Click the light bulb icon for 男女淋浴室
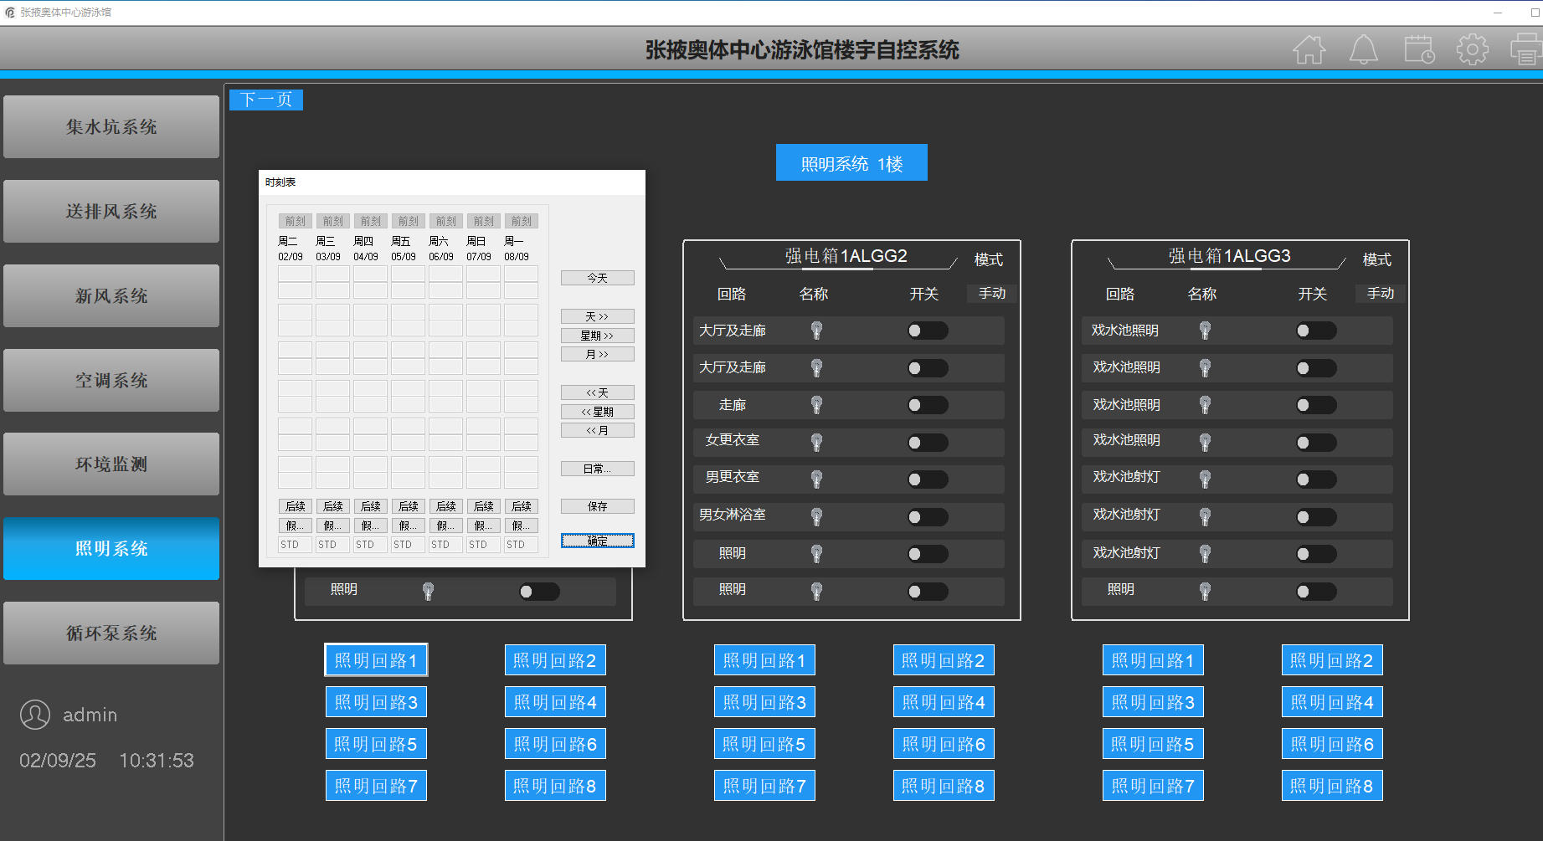The image size is (1543, 841). pos(816,516)
